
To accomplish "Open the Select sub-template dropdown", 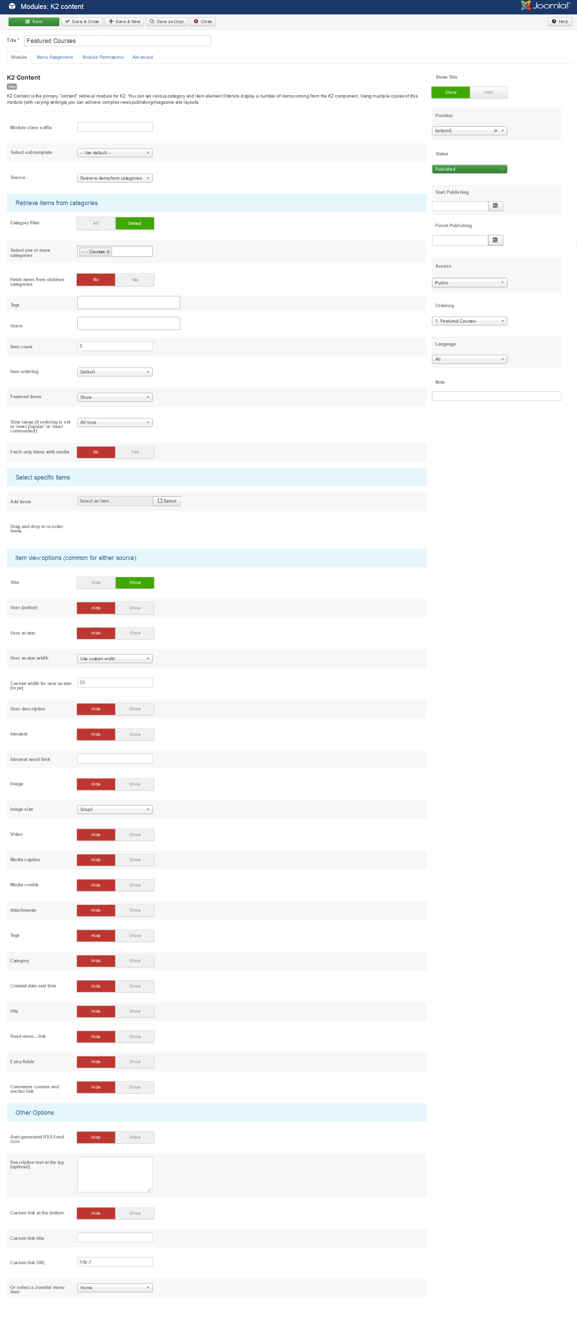I will coord(115,153).
